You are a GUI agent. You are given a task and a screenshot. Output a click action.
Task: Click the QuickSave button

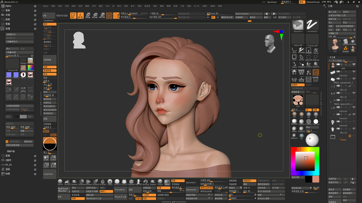(x=272, y=1)
